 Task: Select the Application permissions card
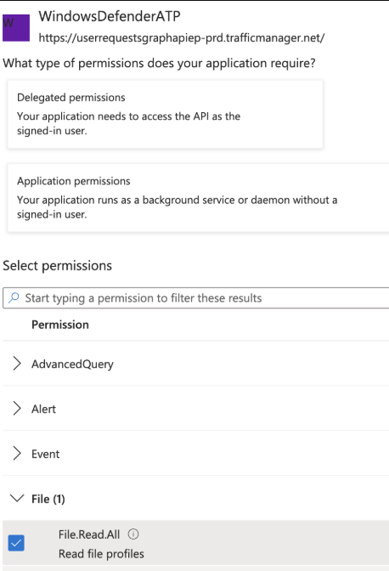tap(198, 198)
